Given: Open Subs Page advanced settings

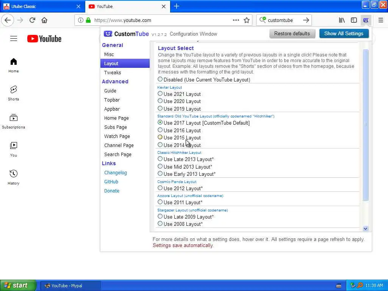Looking at the screenshot, I should [x=125, y=127].
